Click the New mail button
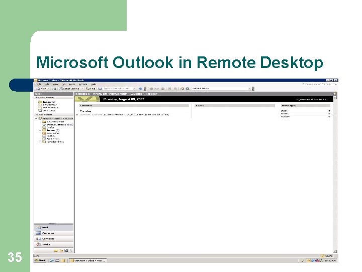This screenshot has width=362, height=272. [x=41, y=89]
